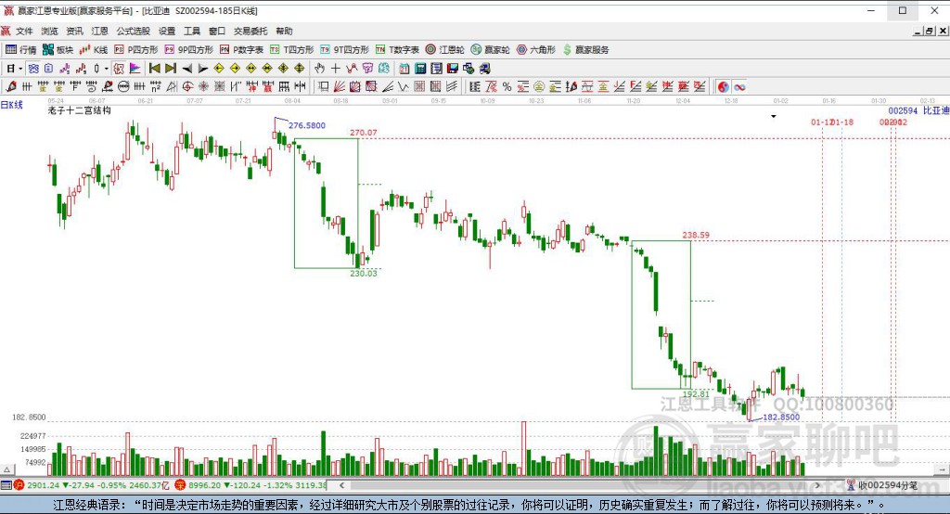Expand the candlestick style dropdown arrow
Screen dimensions: 950x514
coord(106,69)
